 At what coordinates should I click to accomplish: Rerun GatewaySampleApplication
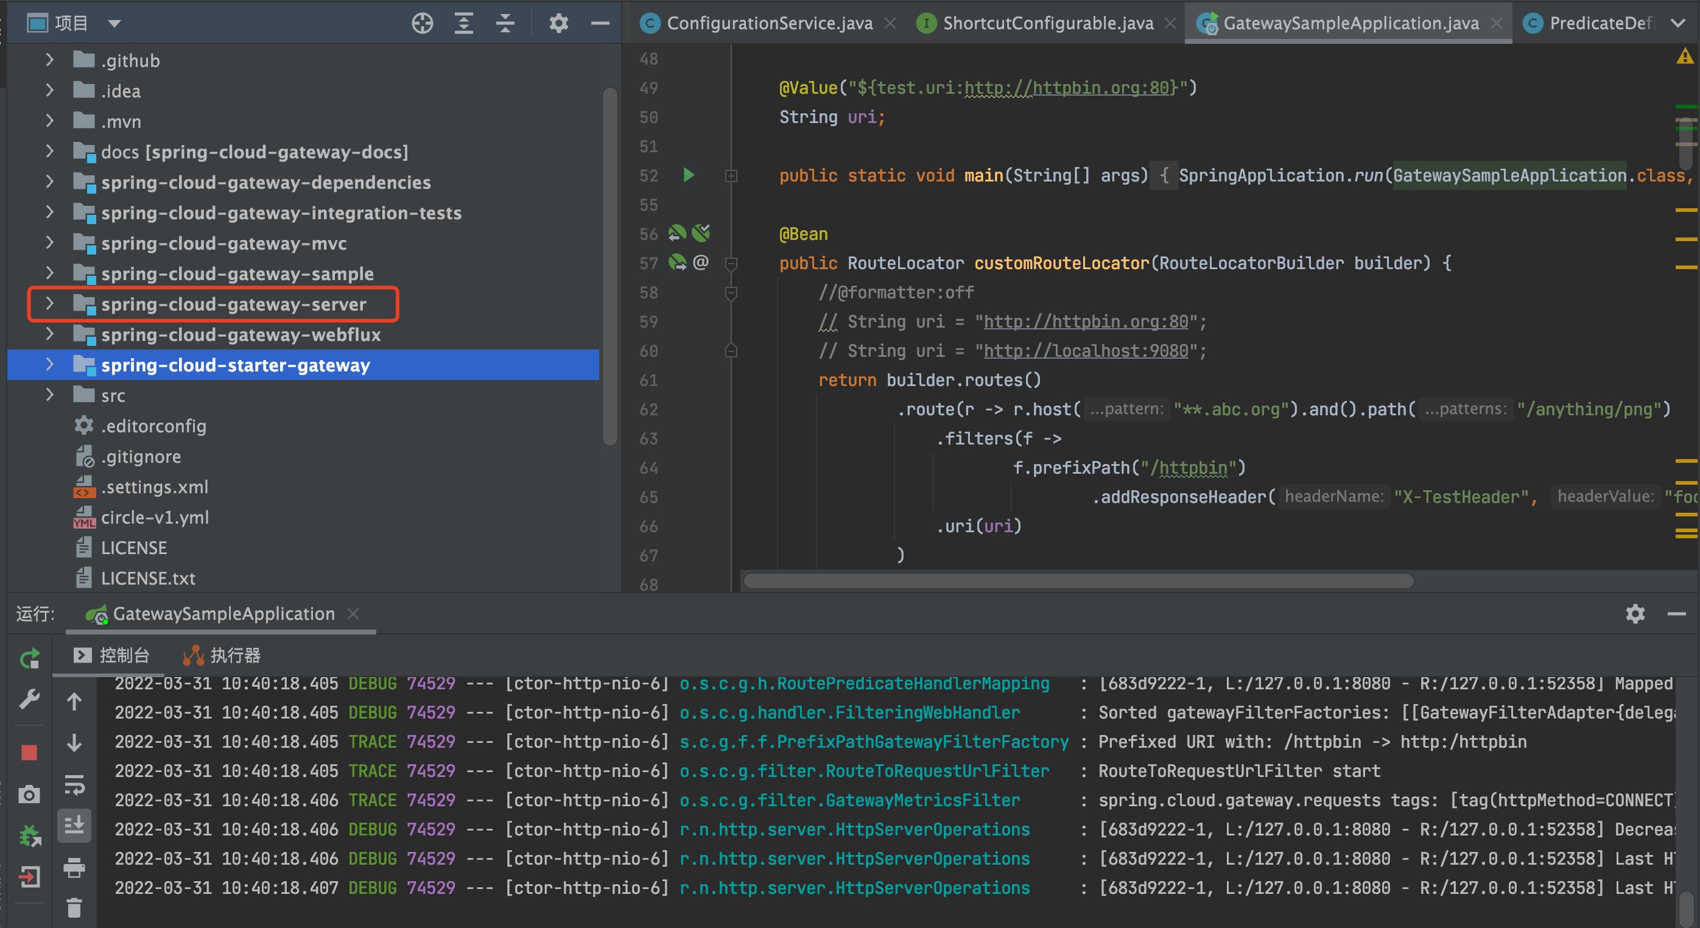coord(29,658)
